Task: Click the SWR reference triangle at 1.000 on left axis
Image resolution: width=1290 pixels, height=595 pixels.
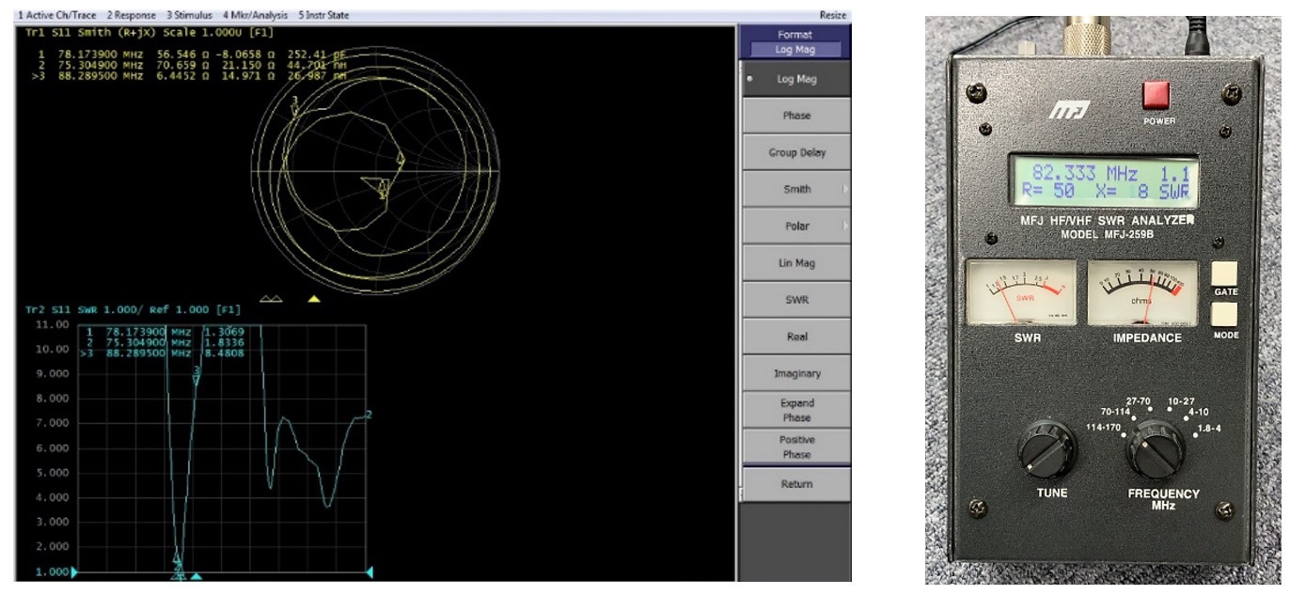Action: [75, 572]
